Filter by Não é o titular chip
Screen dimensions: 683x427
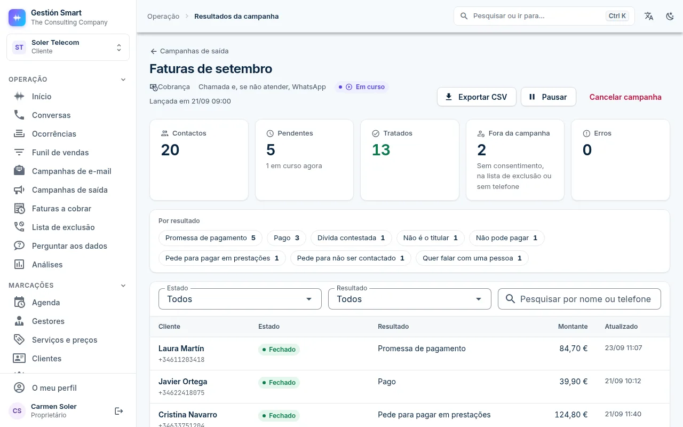(x=431, y=238)
